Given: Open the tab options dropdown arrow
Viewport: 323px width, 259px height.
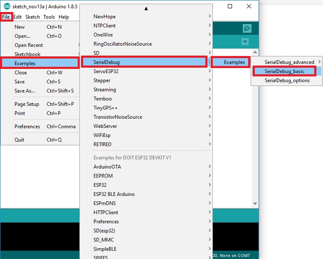Looking at the screenshot, I should click(245, 42).
